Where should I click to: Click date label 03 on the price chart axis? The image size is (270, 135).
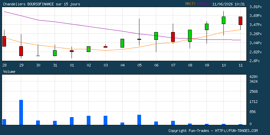click(106, 65)
